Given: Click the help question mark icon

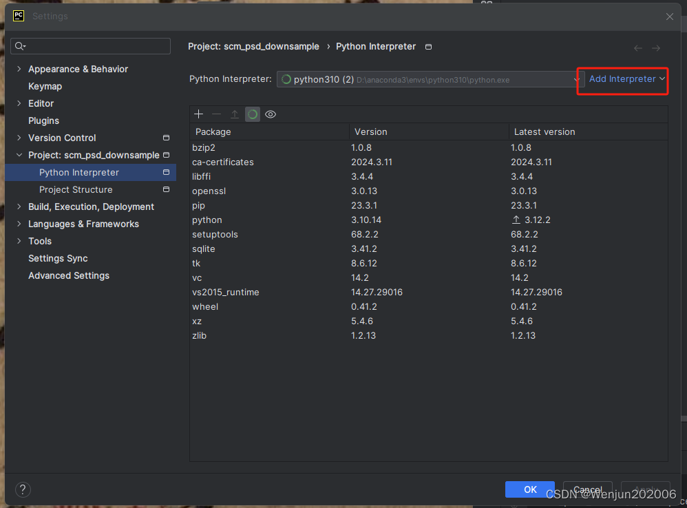Looking at the screenshot, I should click(x=23, y=489).
